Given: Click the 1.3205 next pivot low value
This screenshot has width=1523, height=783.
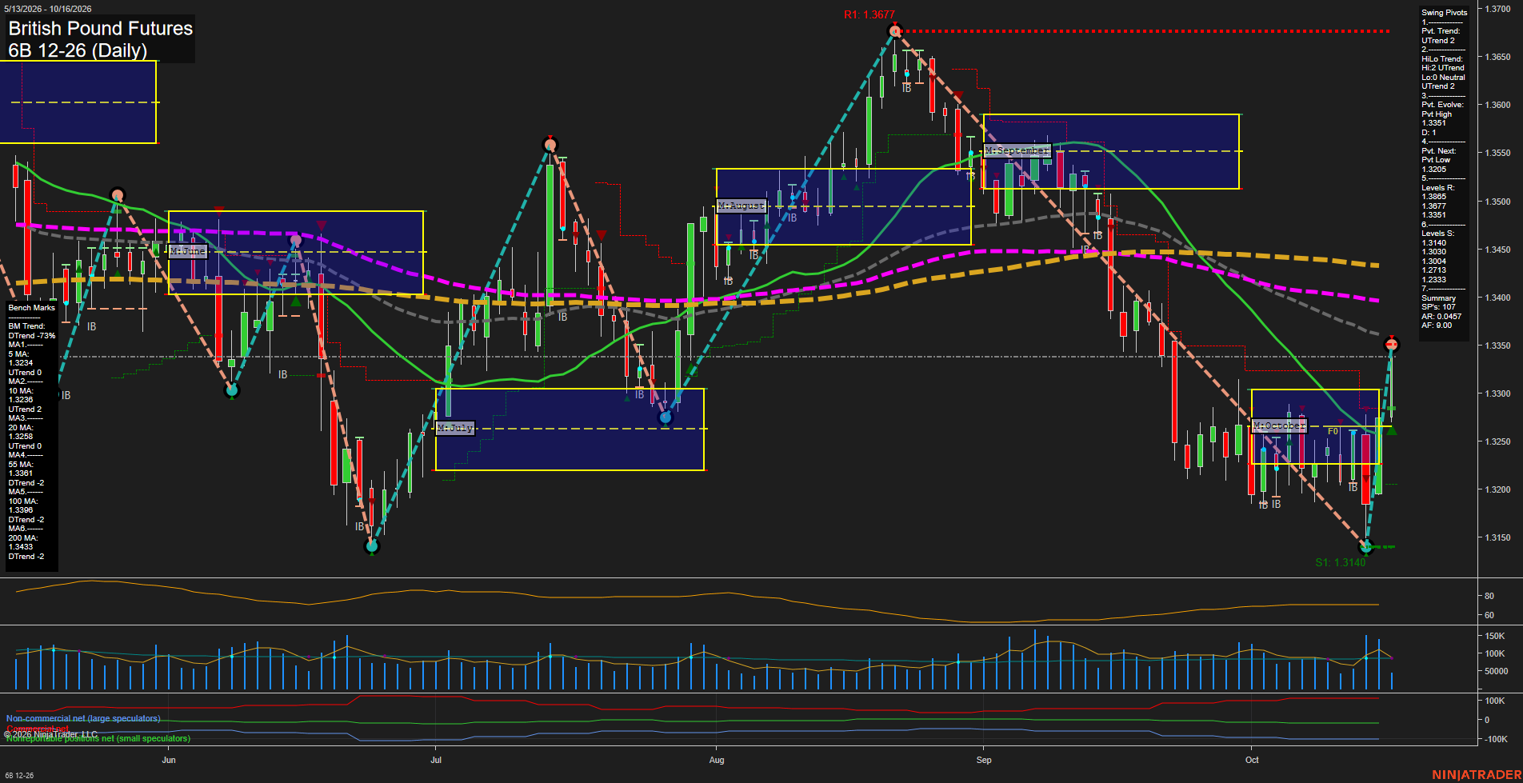Looking at the screenshot, I should pyautogui.click(x=1433, y=170).
